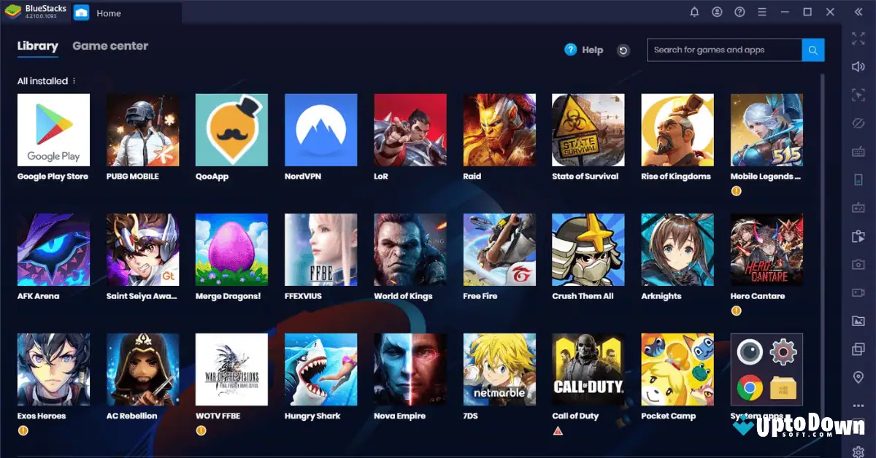876x458 pixels.
Task: Click the question mark help icon
Action: [739, 12]
